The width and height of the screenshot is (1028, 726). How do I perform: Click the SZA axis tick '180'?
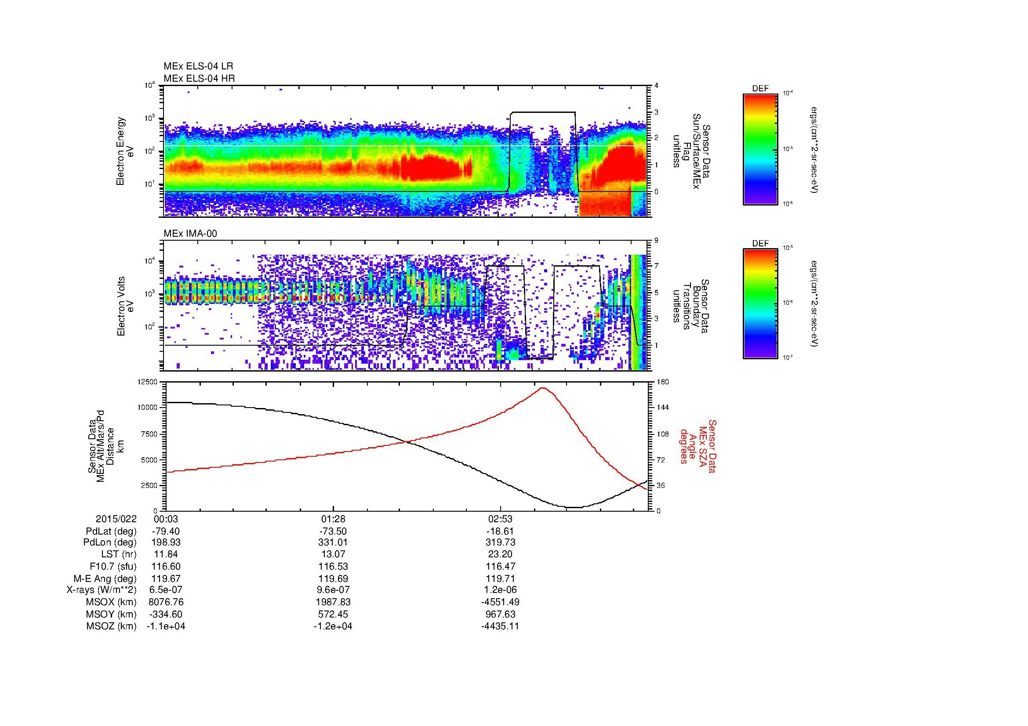click(x=664, y=382)
